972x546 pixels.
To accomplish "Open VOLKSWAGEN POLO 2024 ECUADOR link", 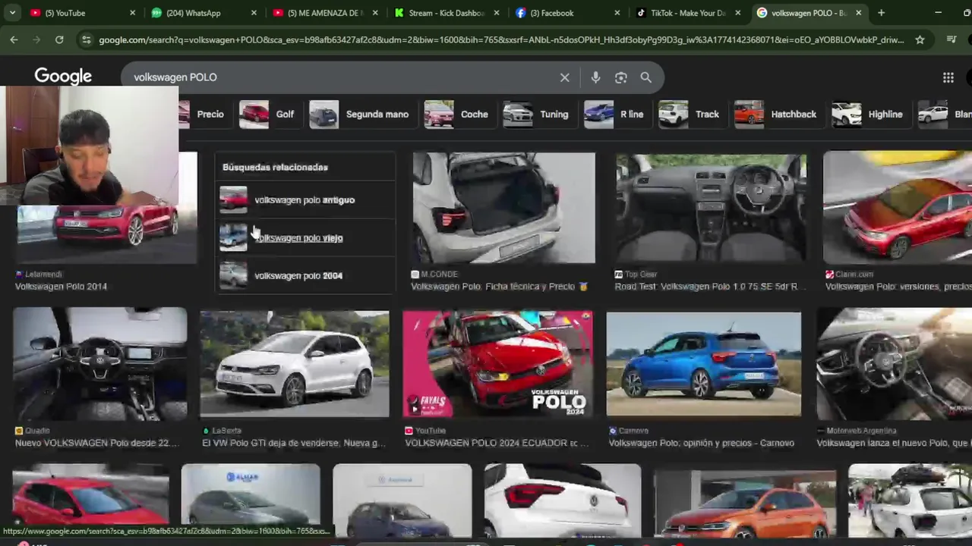I will tap(497, 443).
